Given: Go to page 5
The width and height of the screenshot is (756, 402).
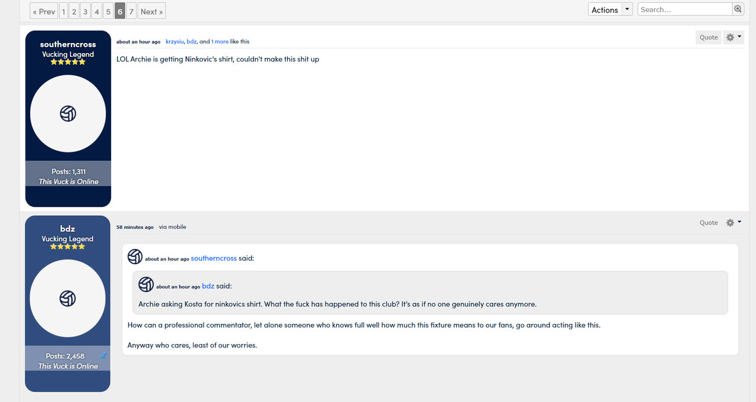Looking at the screenshot, I should click(x=108, y=11).
